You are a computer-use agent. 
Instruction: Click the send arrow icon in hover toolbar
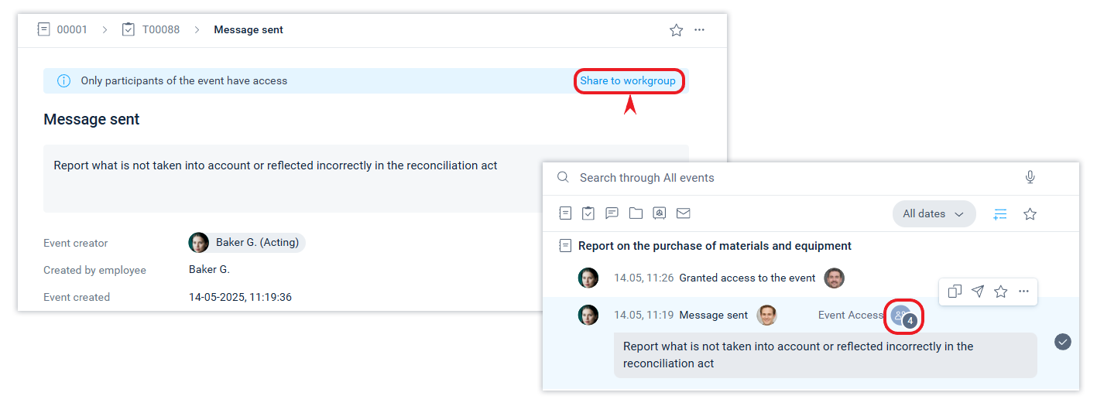[978, 292]
